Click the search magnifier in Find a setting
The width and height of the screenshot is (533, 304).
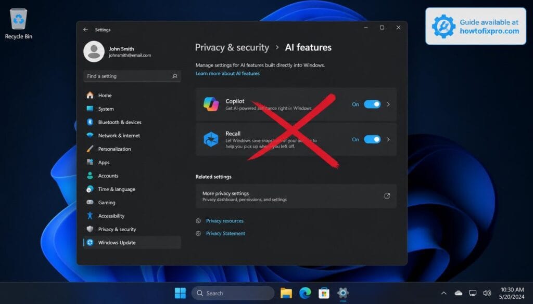175,76
